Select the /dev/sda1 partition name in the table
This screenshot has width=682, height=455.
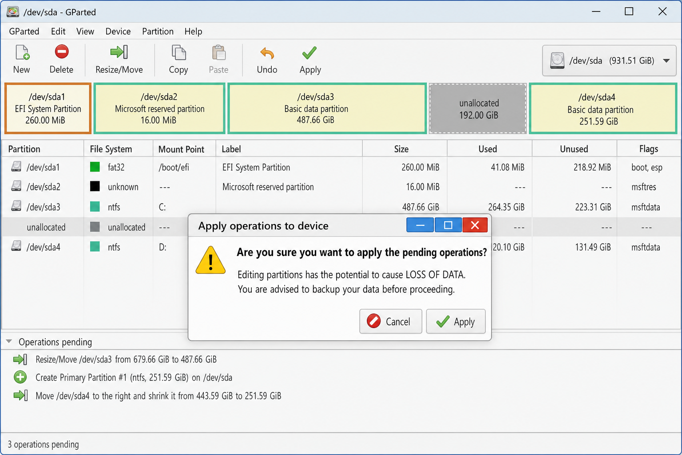[43, 167]
